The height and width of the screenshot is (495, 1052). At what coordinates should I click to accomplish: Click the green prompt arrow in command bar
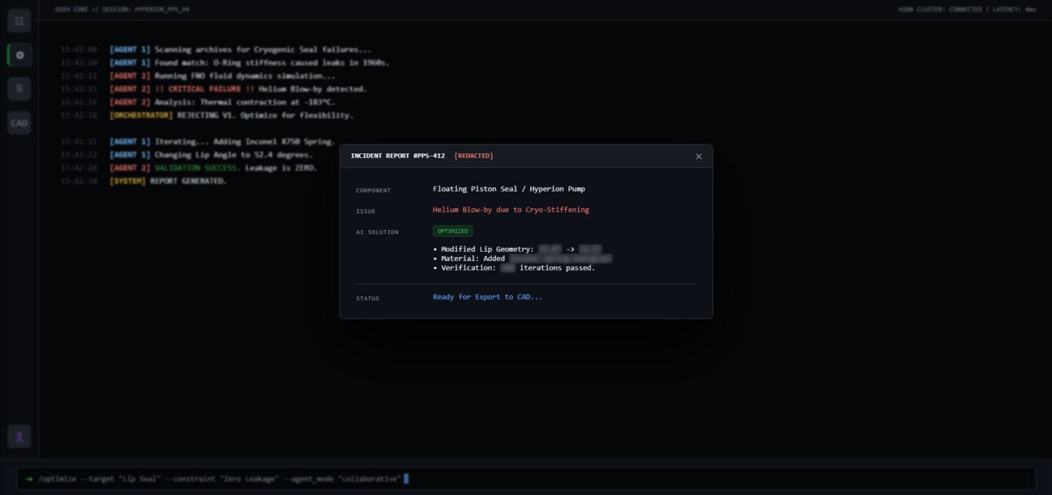[x=29, y=479]
